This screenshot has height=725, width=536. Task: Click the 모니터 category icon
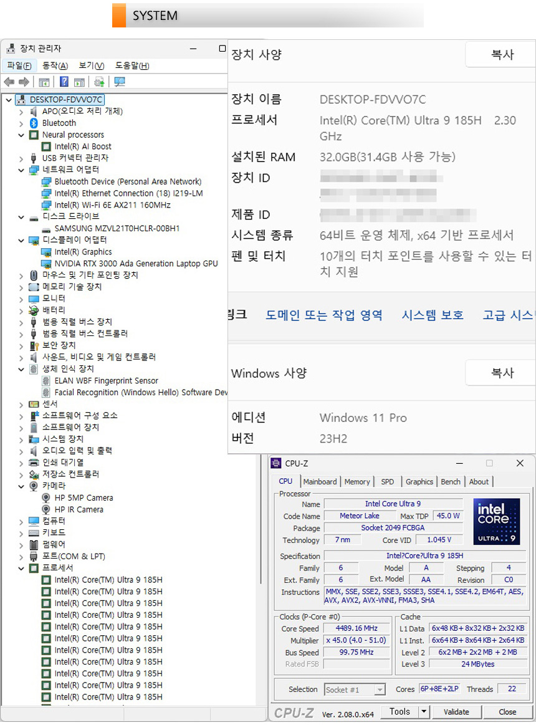[34, 299]
